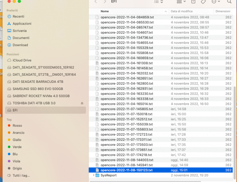Click date cell 'ieri, 15:25'
This screenshot has height=182, width=237.
pos(178,119)
